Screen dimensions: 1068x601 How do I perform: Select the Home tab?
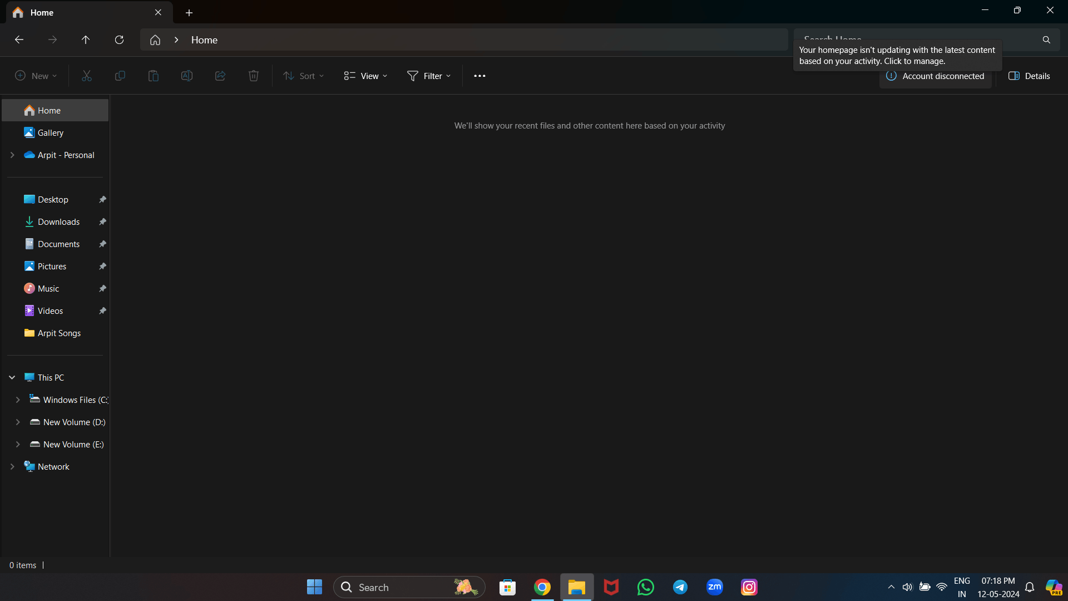click(x=89, y=12)
